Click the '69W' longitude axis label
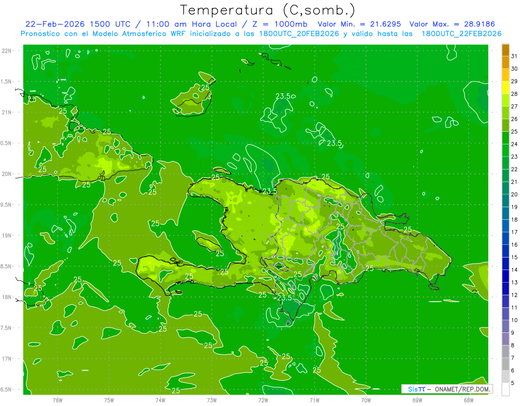Viewport: 526px width, 406px height. (417, 400)
